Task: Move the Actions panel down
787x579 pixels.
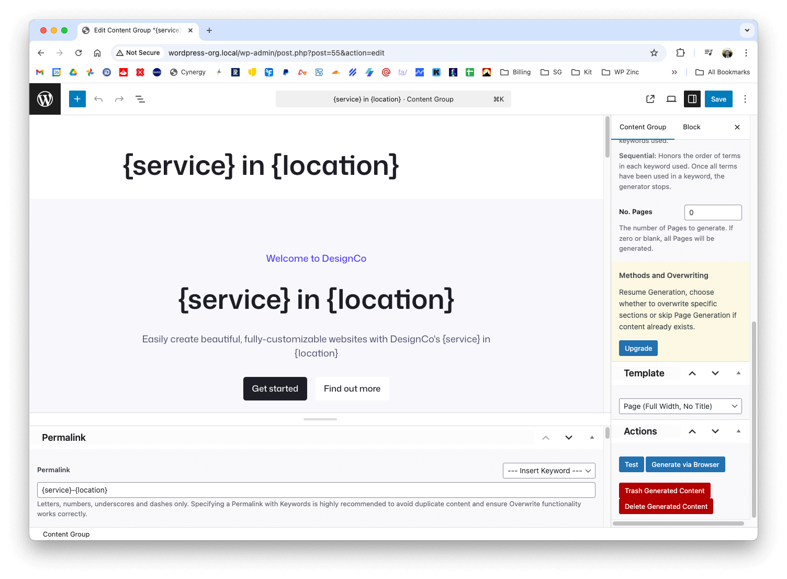Action: point(715,431)
